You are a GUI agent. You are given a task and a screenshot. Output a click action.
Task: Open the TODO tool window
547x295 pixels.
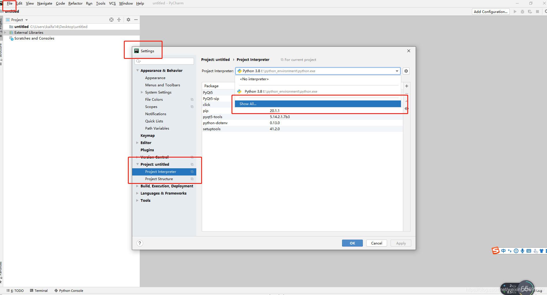tap(15, 291)
